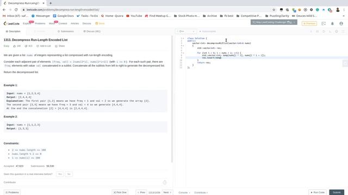This screenshot has height=195, width=348.
Task: Click the GitHub contribute icon
Action: click(165, 183)
